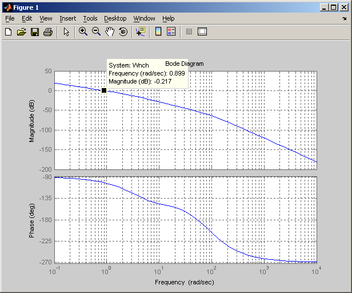Viewport: 352px width, 293px height.
Task: Hide plot tools using the toolbar icon
Action: click(189, 32)
